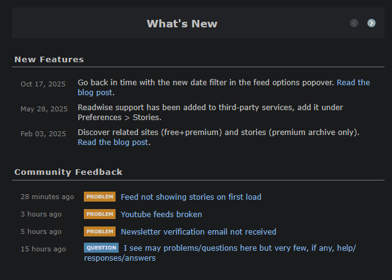Open blog post link about related sites

point(113,142)
